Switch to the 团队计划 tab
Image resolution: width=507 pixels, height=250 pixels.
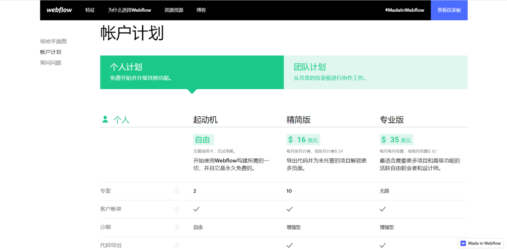pos(376,72)
